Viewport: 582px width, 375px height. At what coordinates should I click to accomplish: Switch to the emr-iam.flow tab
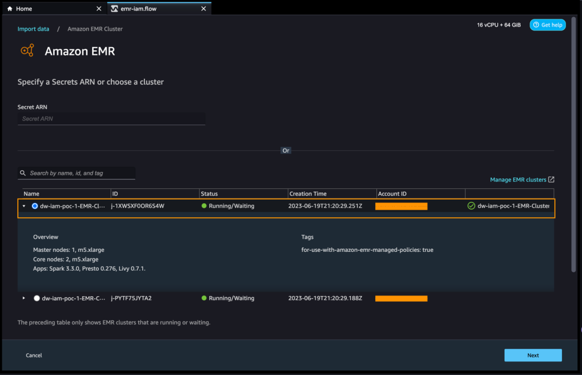[159, 9]
